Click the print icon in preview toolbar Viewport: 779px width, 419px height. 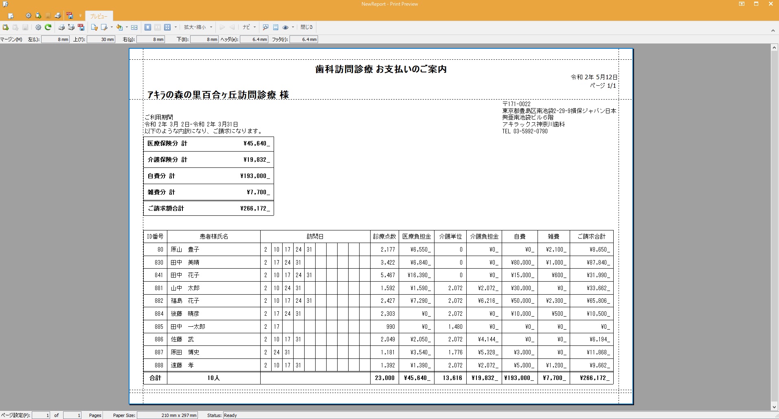(x=61, y=27)
